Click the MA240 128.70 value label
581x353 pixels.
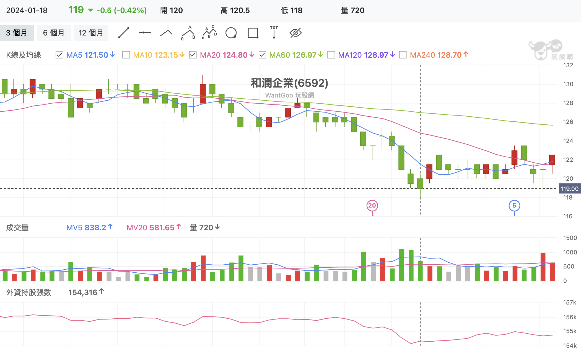pos(439,55)
